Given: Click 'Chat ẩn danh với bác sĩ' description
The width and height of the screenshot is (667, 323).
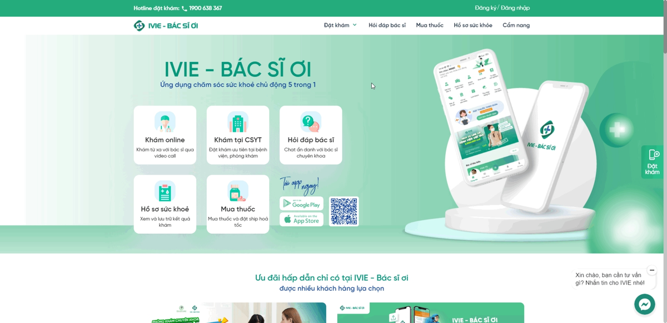Looking at the screenshot, I should [311, 152].
